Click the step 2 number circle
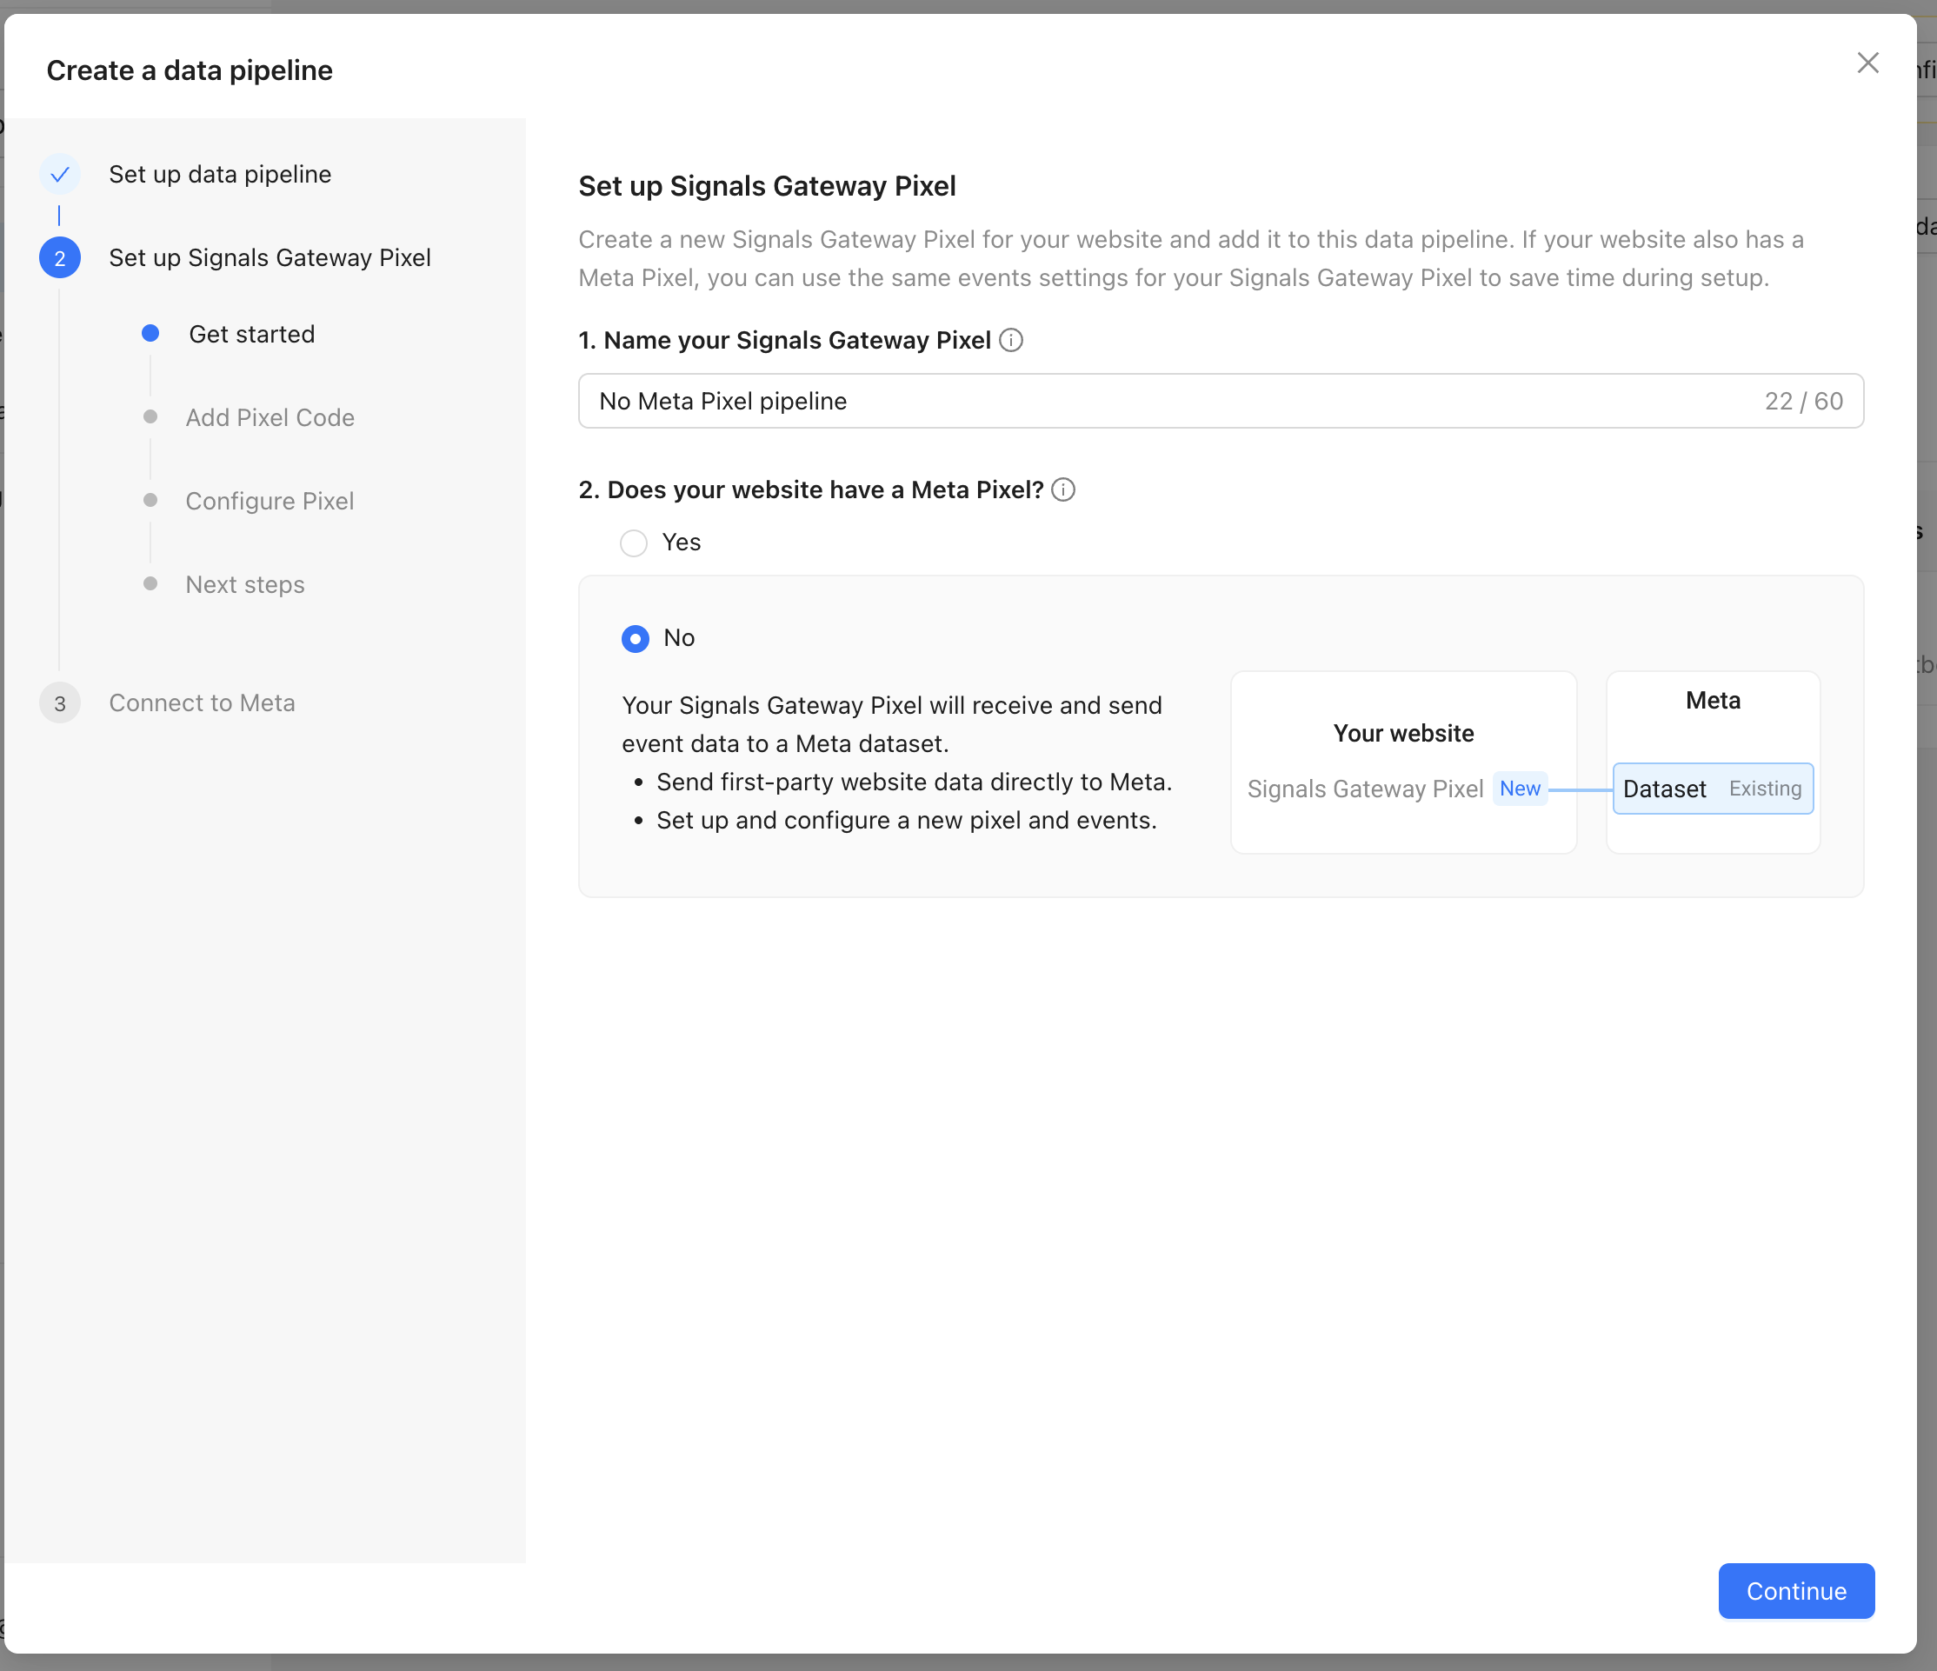 (x=60, y=258)
